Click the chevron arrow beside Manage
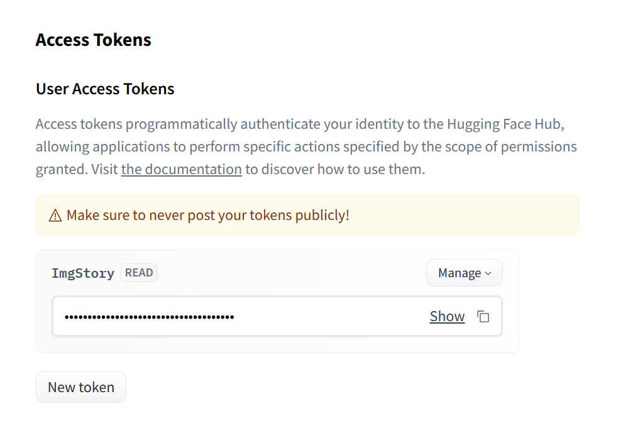 coord(488,273)
